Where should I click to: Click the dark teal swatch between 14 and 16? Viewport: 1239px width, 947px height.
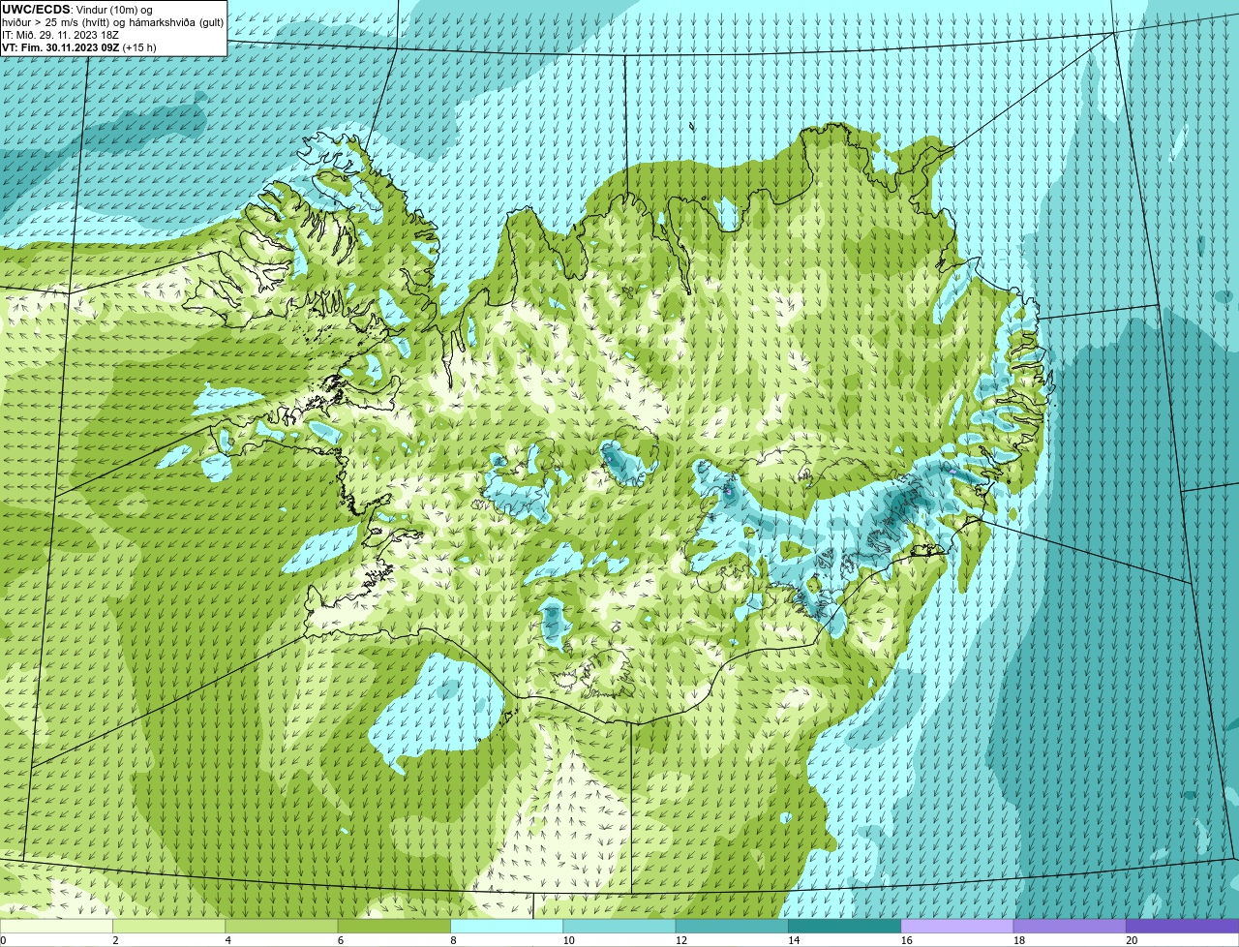(x=845, y=926)
